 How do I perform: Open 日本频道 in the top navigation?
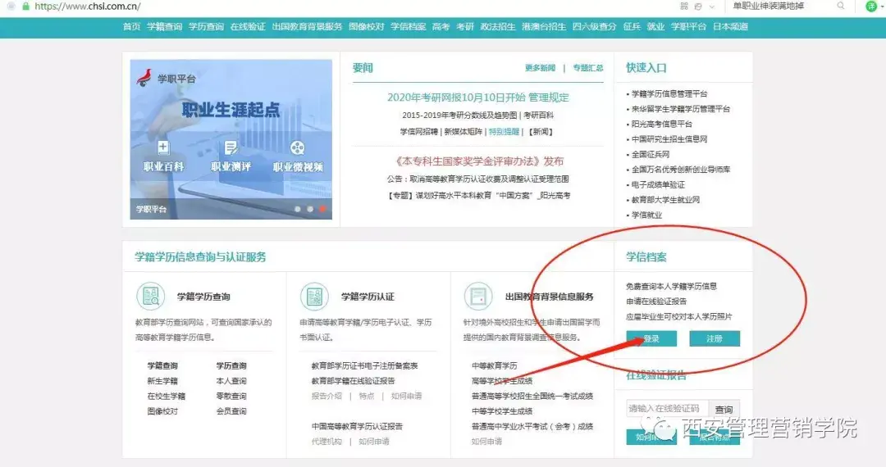coord(731,26)
